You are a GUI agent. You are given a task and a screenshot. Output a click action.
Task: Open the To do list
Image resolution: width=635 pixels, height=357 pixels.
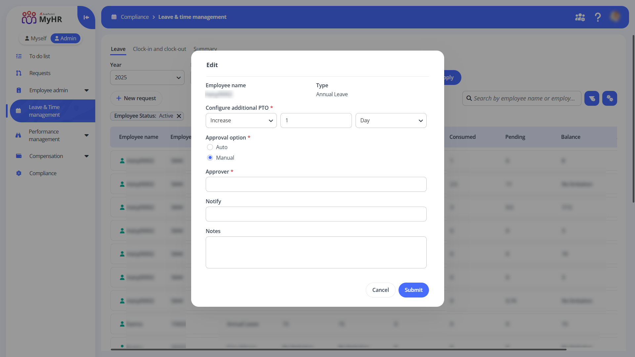click(x=39, y=56)
